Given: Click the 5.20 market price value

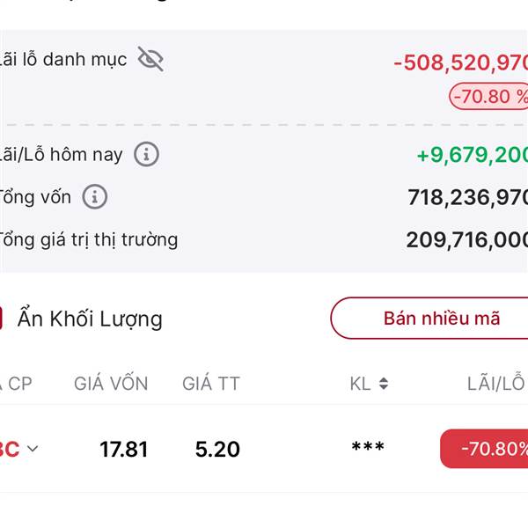Looking at the screenshot, I should 217,449.
